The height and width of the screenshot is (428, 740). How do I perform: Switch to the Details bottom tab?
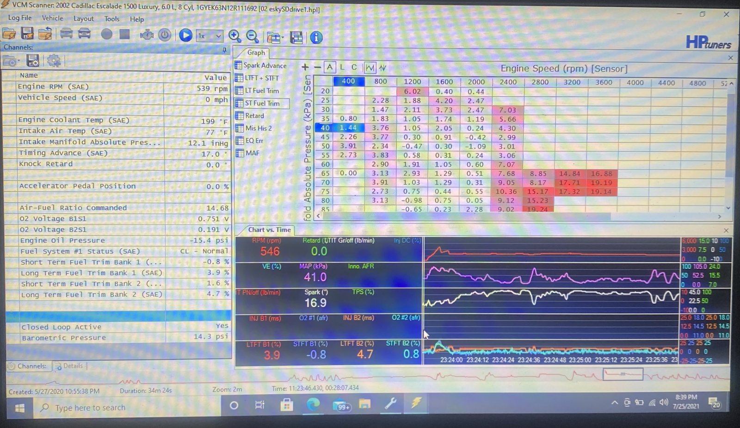coord(69,366)
